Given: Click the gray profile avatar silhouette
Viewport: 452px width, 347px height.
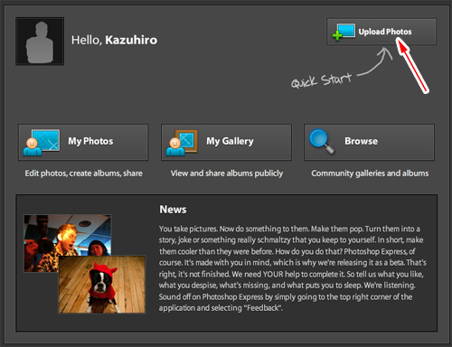Looking at the screenshot, I should click(x=40, y=42).
